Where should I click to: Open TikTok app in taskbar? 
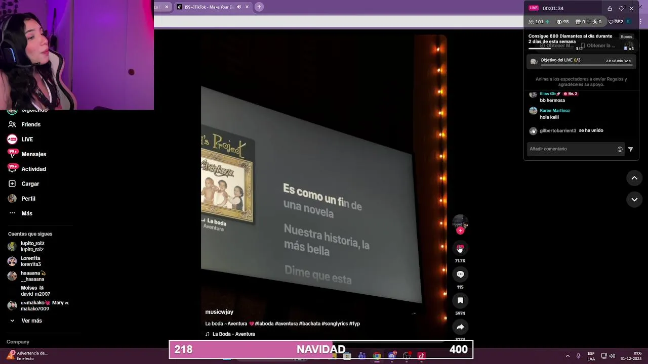[421, 356]
